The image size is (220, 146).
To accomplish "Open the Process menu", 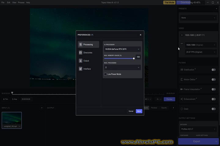I will pyautogui.click(x=21, y=2).
